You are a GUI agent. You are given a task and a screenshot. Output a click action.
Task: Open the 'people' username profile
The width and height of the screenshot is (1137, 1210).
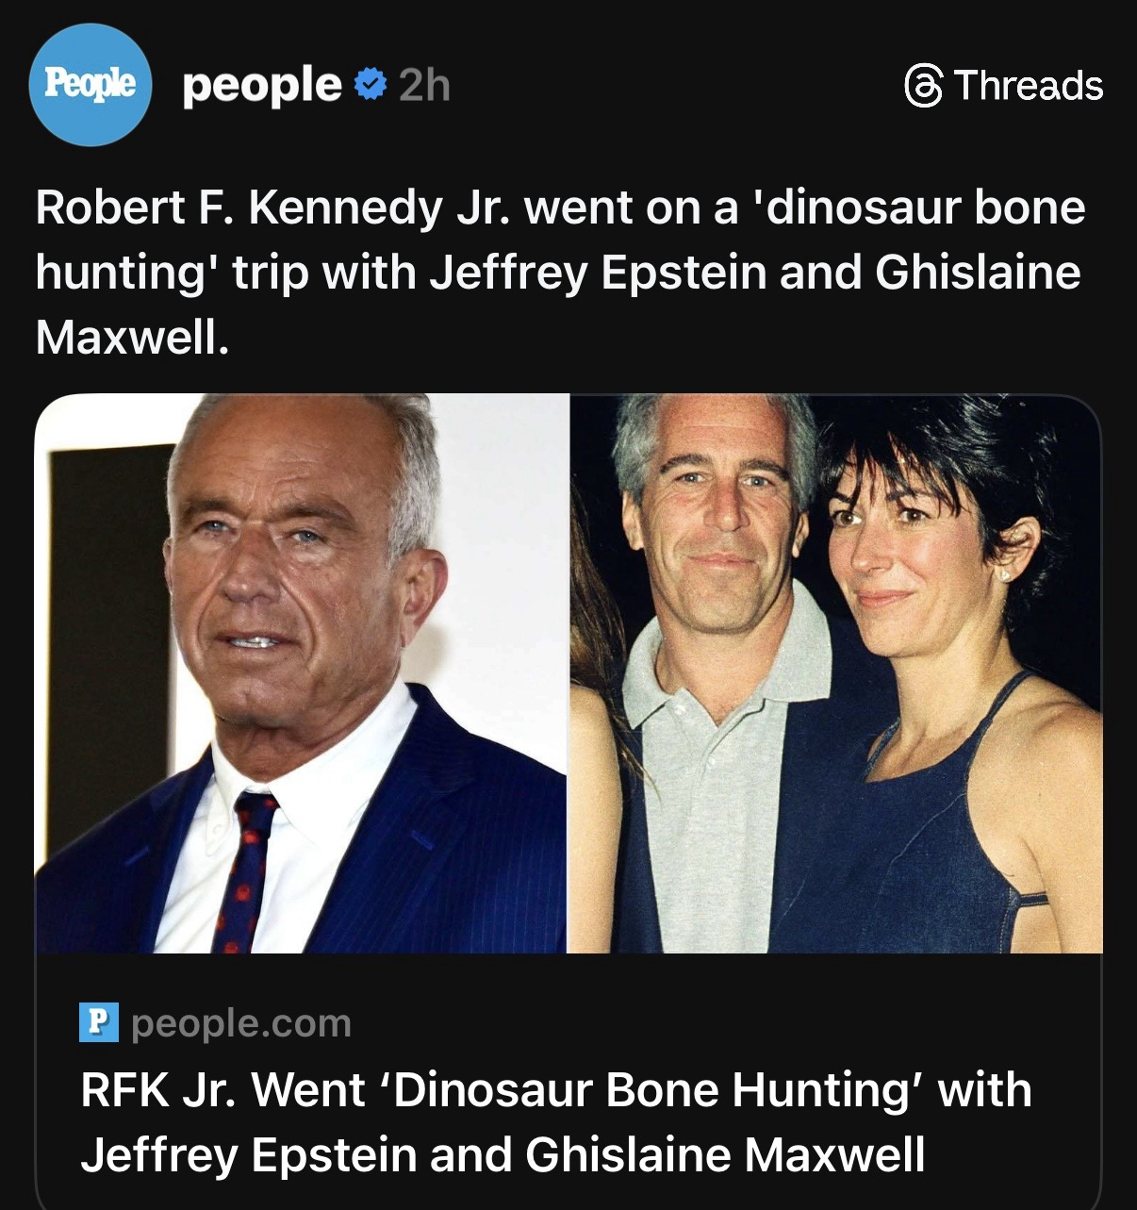[x=261, y=86]
